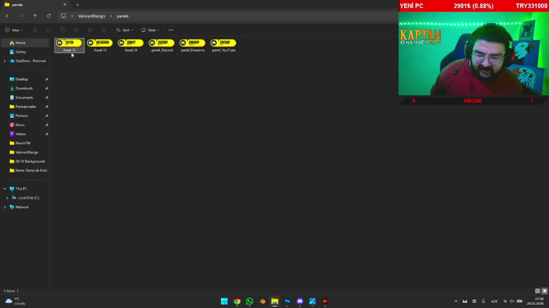Open Google Chrome from the taskbar
The width and height of the screenshot is (549, 308).
click(x=237, y=301)
